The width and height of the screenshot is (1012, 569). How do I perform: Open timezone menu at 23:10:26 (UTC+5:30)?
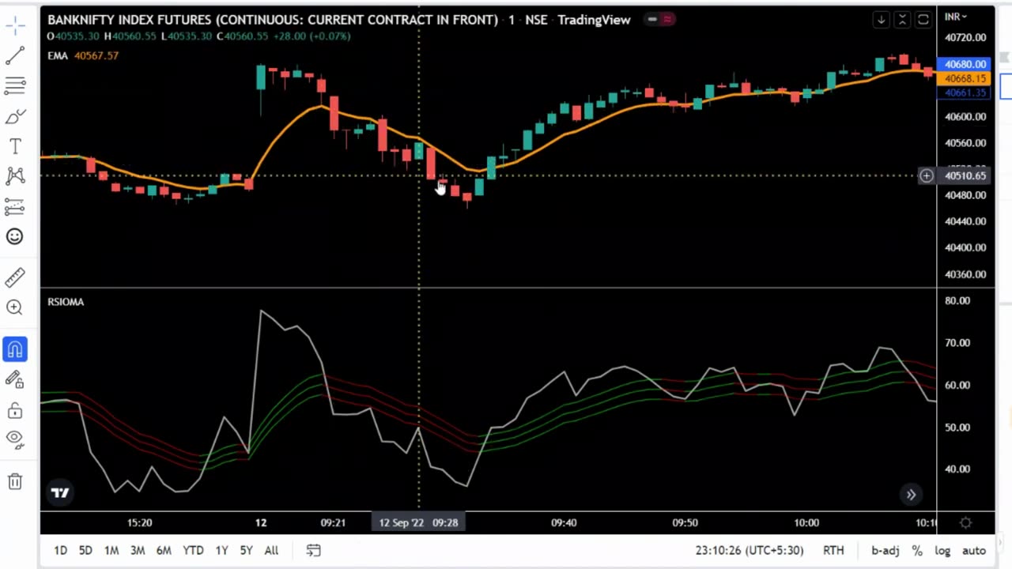point(749,550)
